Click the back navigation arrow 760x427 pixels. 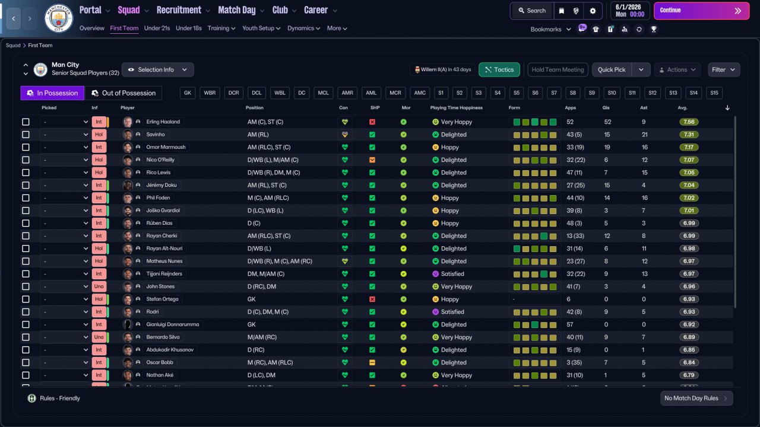[x=14, y=18]
